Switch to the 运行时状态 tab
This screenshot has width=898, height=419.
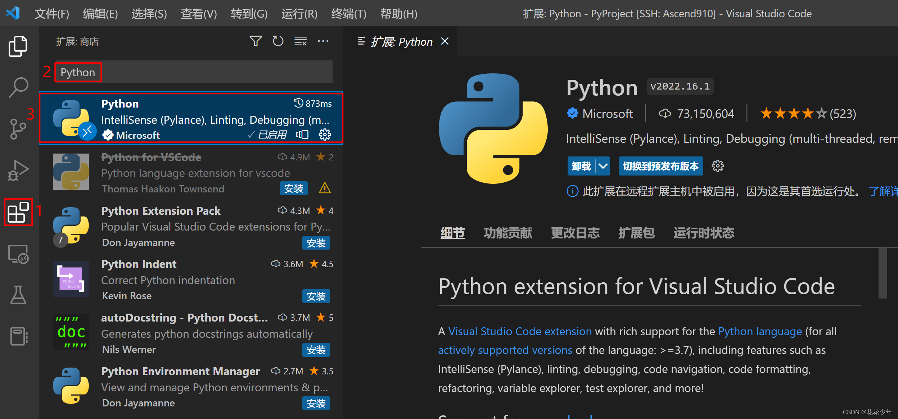pyautogui.click(x=703, y=233)
